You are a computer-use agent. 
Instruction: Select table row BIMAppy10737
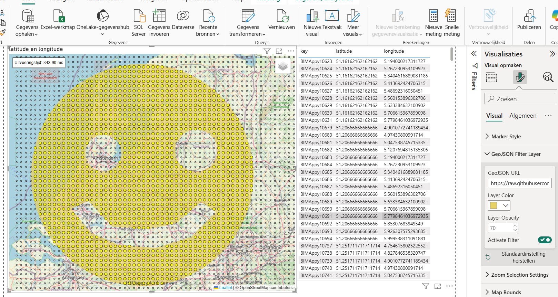364,246
